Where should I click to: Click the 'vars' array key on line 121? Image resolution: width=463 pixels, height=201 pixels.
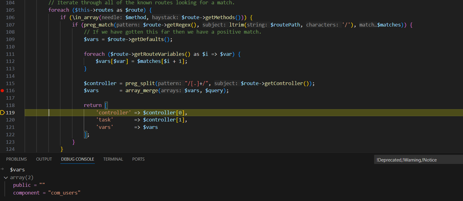click(x=105, y=127)
